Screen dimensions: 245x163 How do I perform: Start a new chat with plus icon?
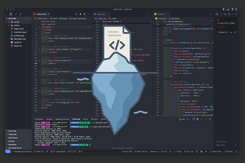[x=222, y=14]
